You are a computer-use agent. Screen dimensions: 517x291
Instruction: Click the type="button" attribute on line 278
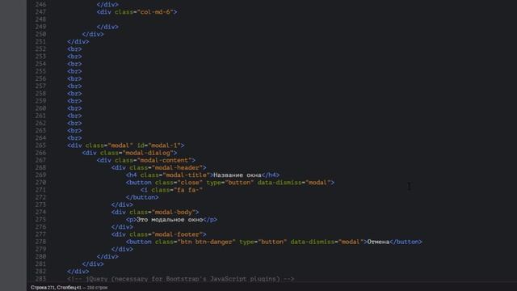click(263, 242)
